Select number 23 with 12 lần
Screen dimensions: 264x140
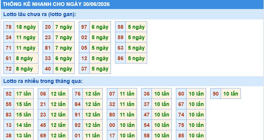tap(43, 115)
